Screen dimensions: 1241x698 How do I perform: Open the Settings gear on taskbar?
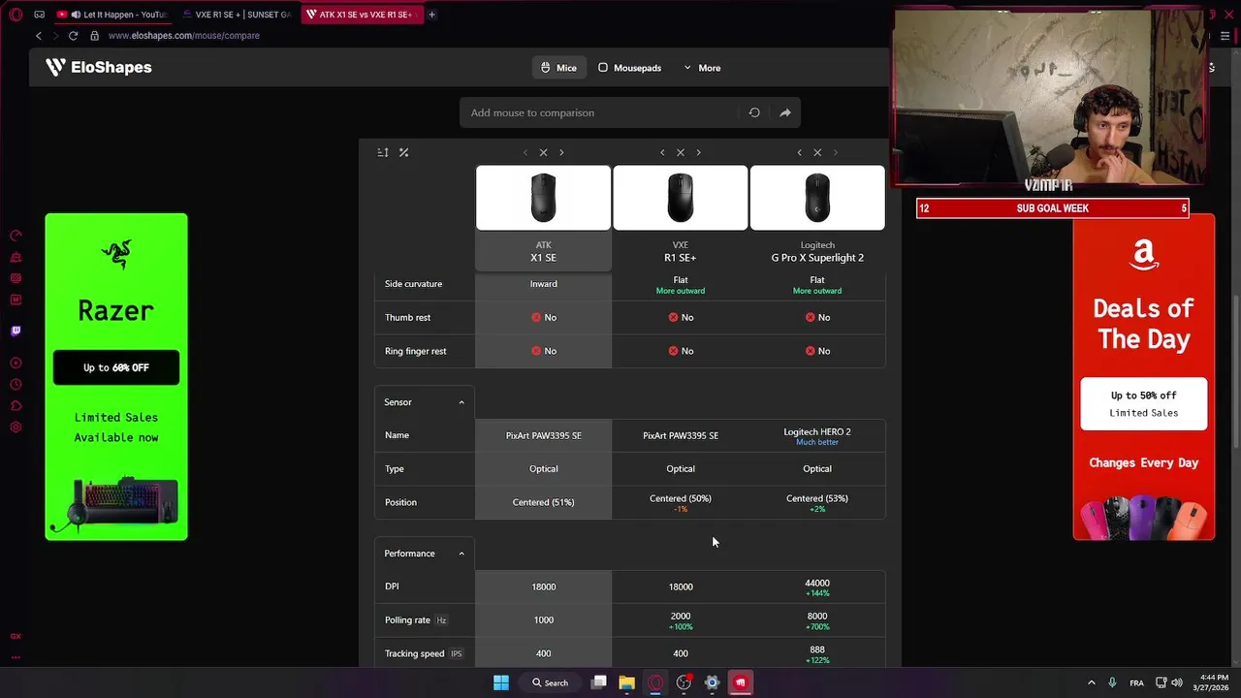click(x=712, y=682)
